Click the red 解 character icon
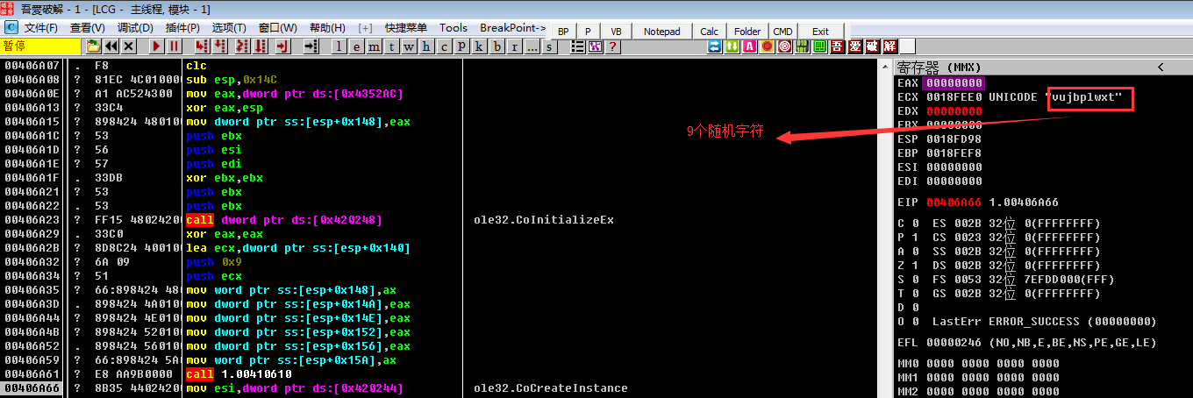This screenshot has width=1193, height=398. point(889,46)
